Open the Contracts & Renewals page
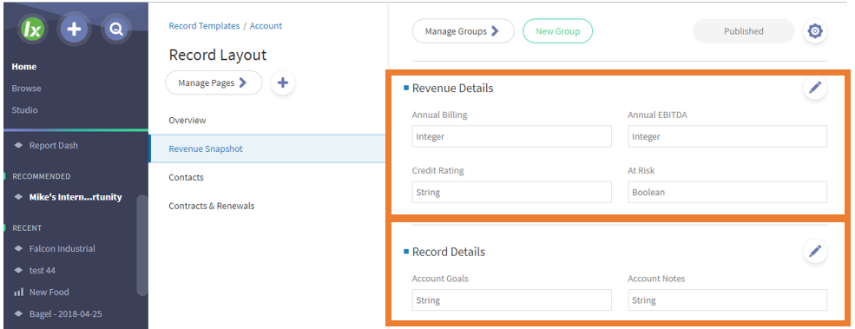Screen dimensions: 855x329 (x=212, y=206)
